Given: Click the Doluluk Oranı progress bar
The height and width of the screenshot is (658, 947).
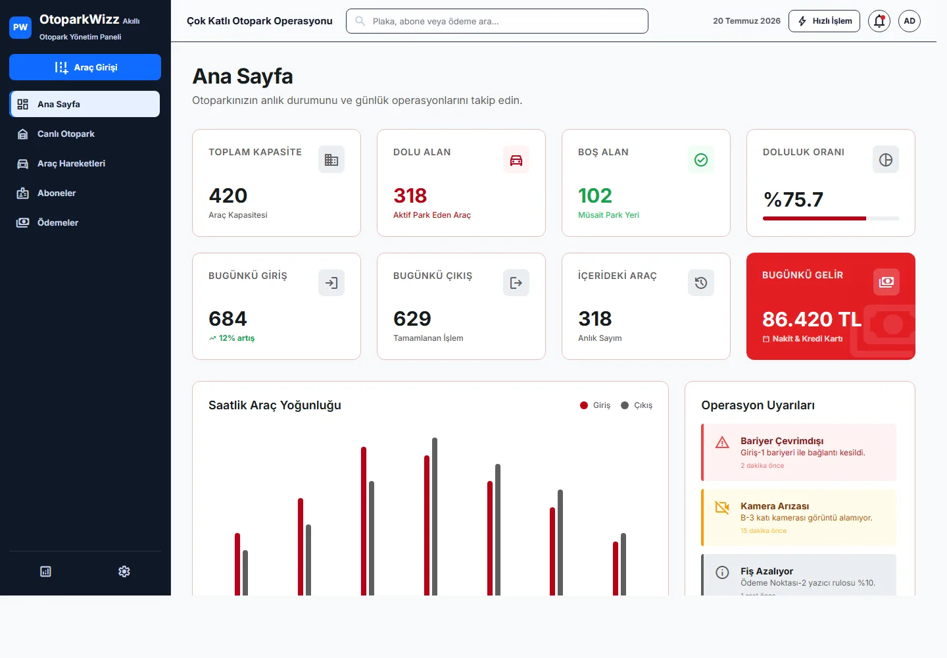Looking at the screenshot, I should tap(831, 218).
